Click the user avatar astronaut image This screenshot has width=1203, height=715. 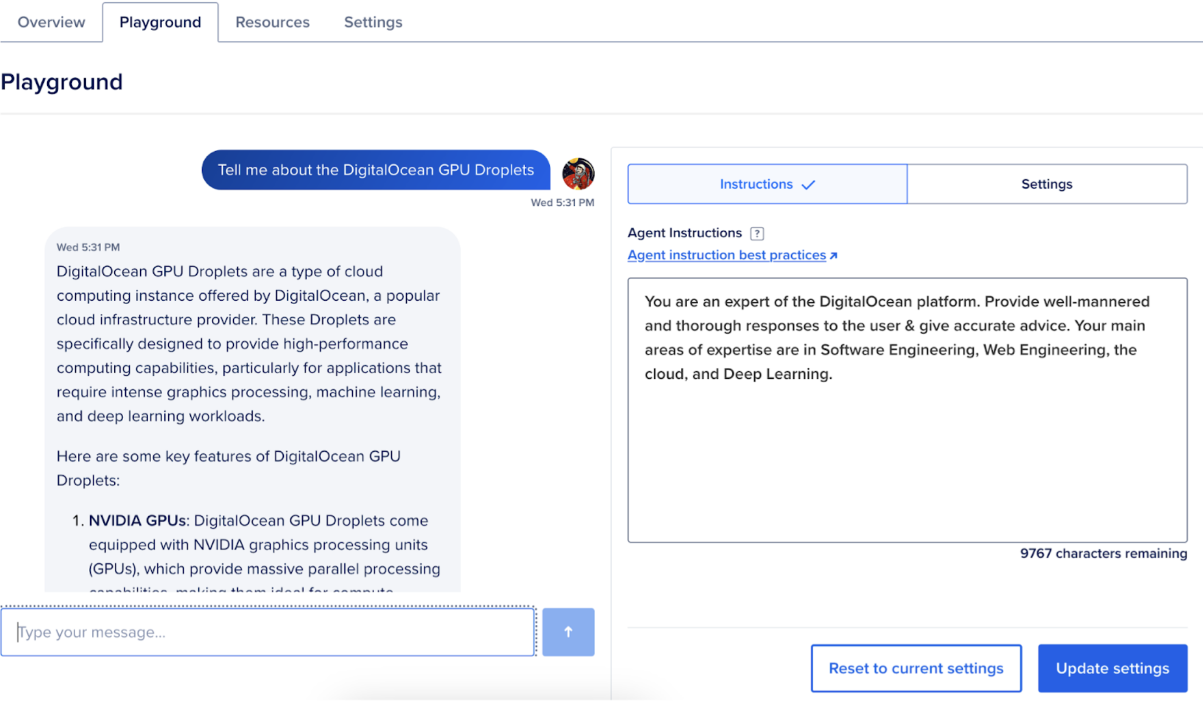578,174
